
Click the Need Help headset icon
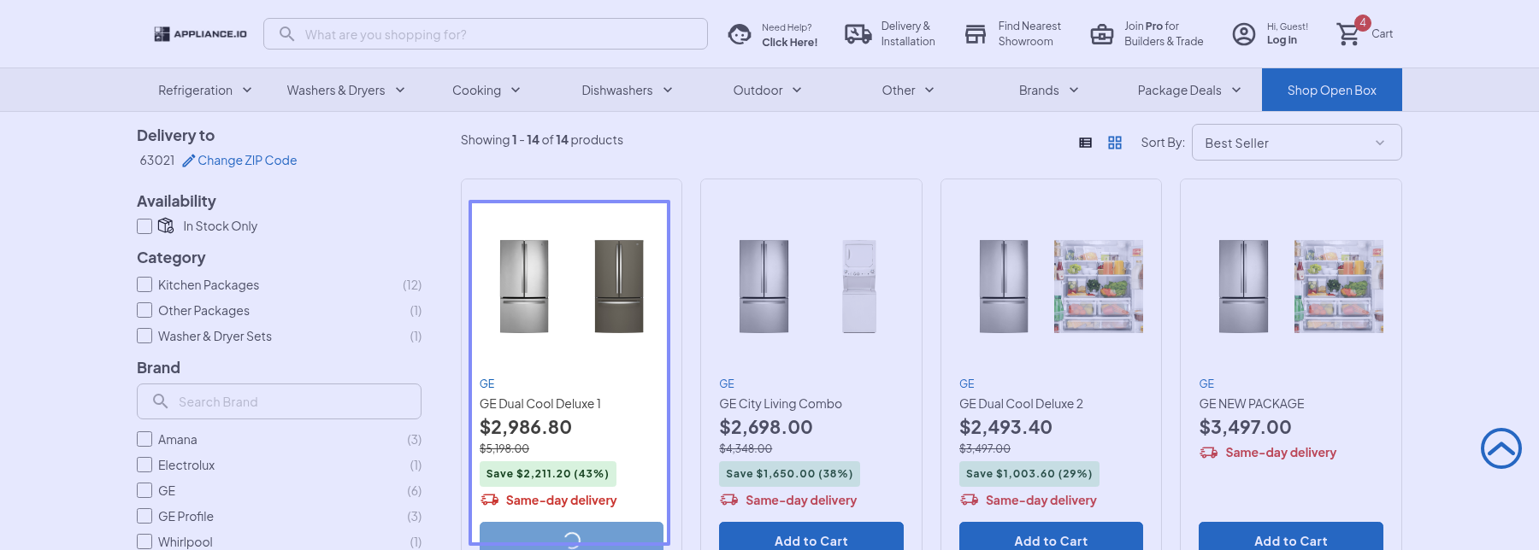[740, 34]
